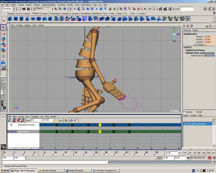Screen dimensions: 216x173
Task: Create a polygon cylinder from shelf
Action: [21, 19]
